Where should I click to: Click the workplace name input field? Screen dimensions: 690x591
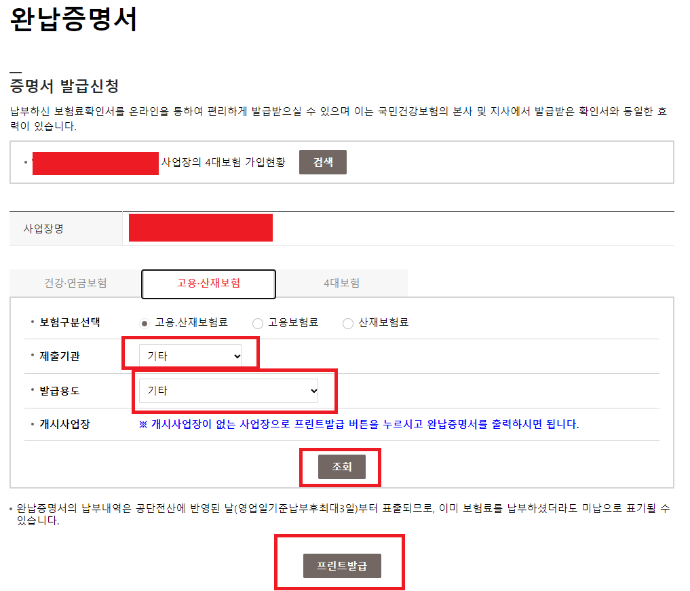(x=200, y=227)
